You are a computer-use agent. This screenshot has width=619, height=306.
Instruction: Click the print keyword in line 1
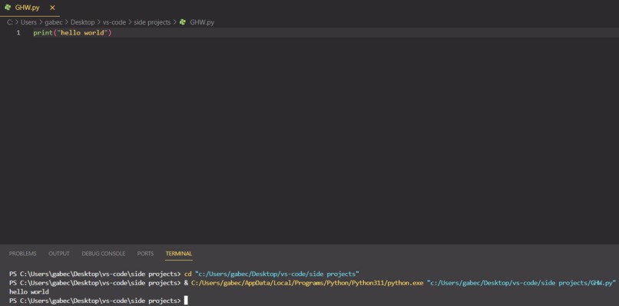point(43,33)
